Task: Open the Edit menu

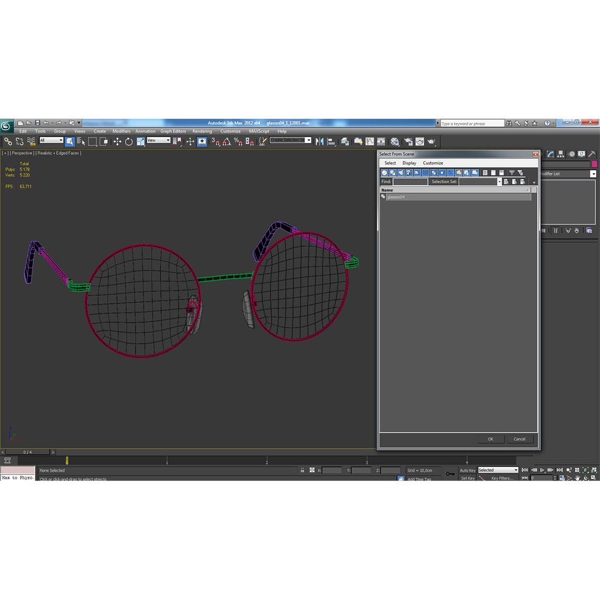Action: (x=23, y=131)
